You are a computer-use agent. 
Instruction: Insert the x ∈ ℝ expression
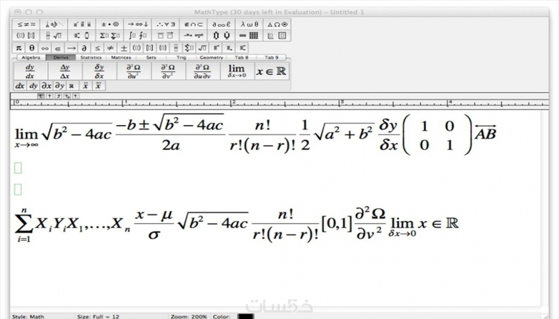[x=271, y=71]
